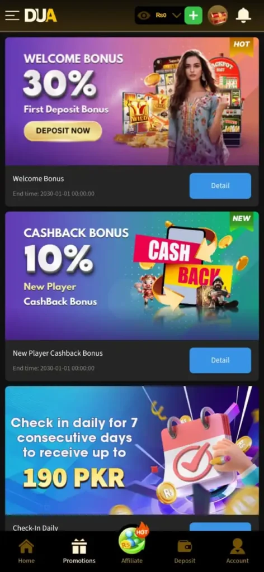This screenshot has height=572, width=264.
Task: Open the Cashback Bonus 10% banner
Action: 132,276
